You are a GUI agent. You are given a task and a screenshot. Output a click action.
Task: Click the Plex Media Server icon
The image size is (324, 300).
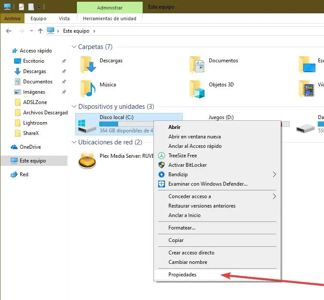pyautogui.click(x=87, y=161)
